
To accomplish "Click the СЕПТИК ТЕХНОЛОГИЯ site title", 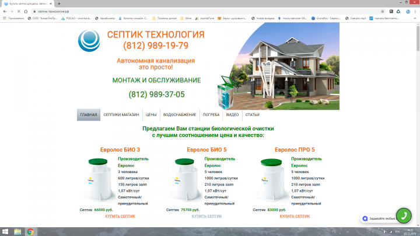I will pos(156,34).
